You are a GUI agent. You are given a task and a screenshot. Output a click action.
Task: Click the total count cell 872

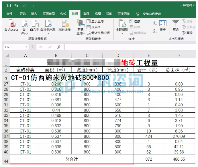(149, 159)
